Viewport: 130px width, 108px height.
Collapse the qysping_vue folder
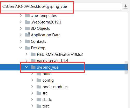point(26,67)
